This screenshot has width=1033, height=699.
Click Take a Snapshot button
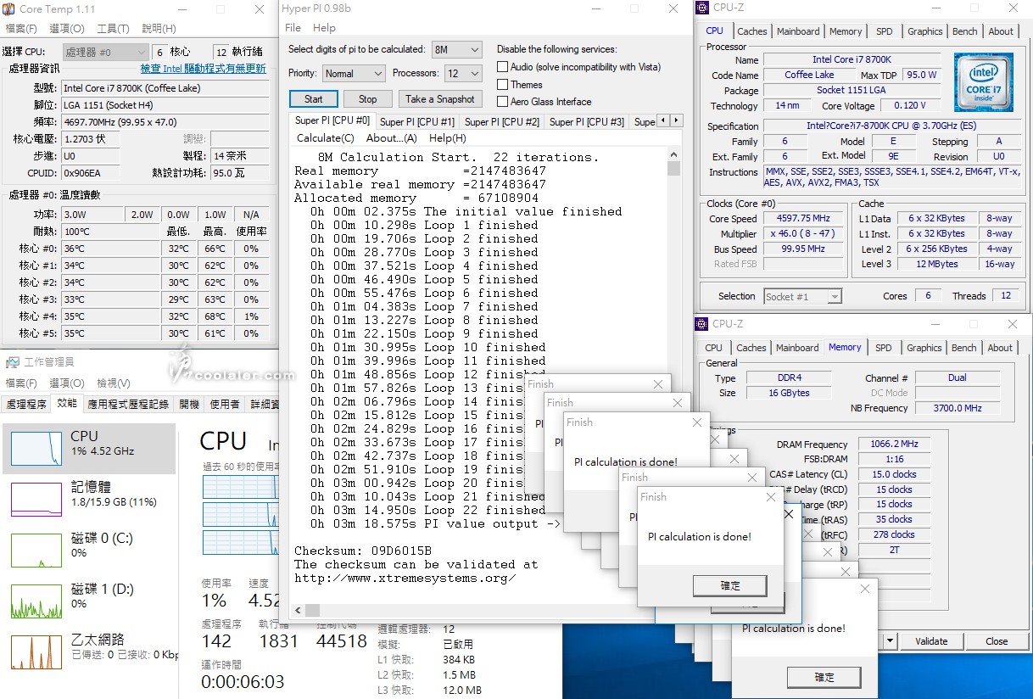point(440,99)
